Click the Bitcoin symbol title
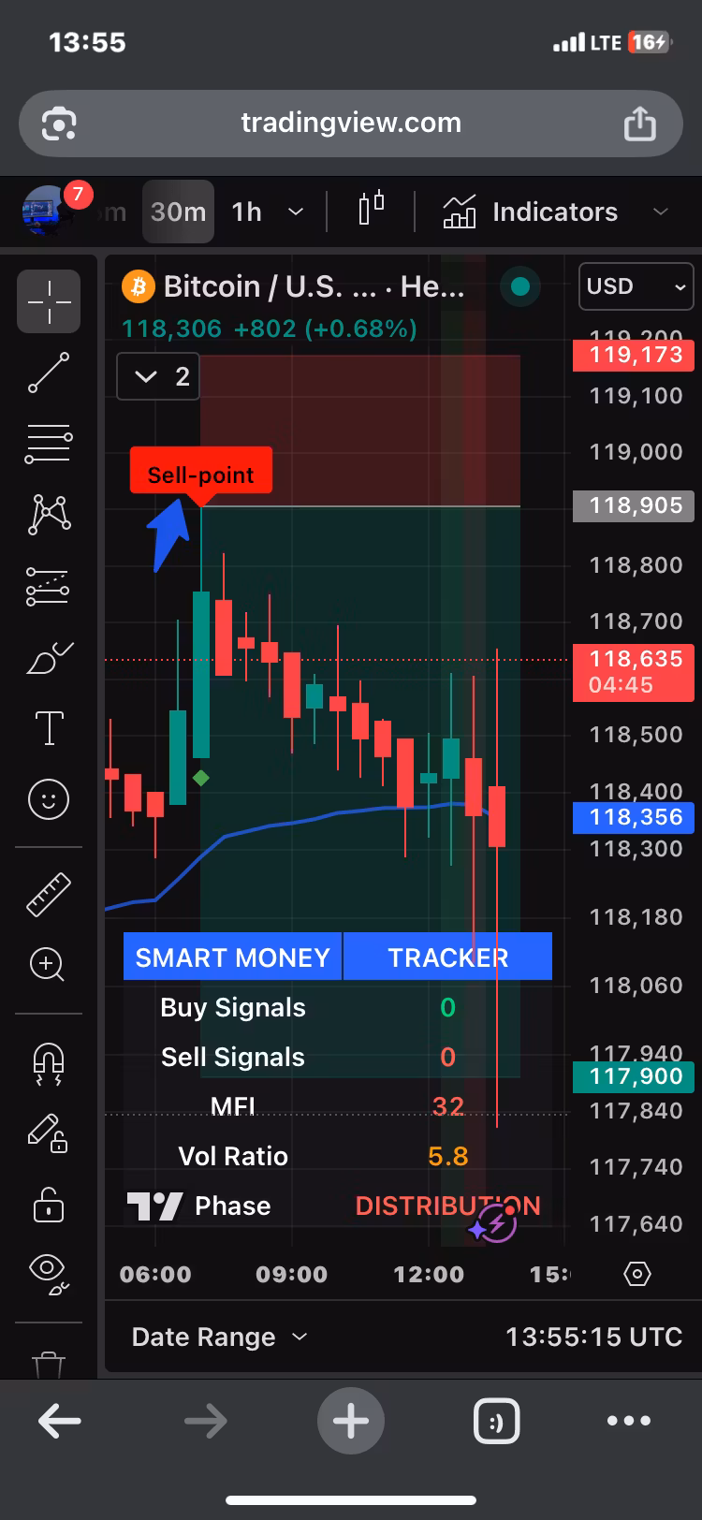 pos(314,286)
